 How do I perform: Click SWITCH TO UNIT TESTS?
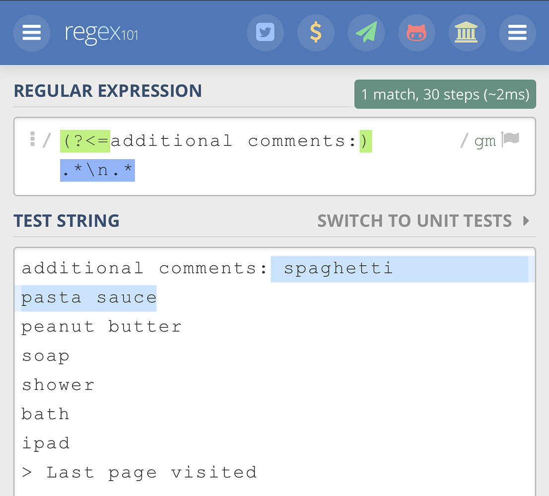pos(415,221)
